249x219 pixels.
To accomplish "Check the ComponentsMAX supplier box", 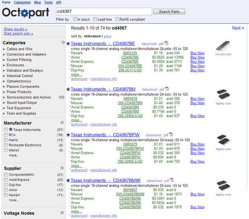I will 6,175.
